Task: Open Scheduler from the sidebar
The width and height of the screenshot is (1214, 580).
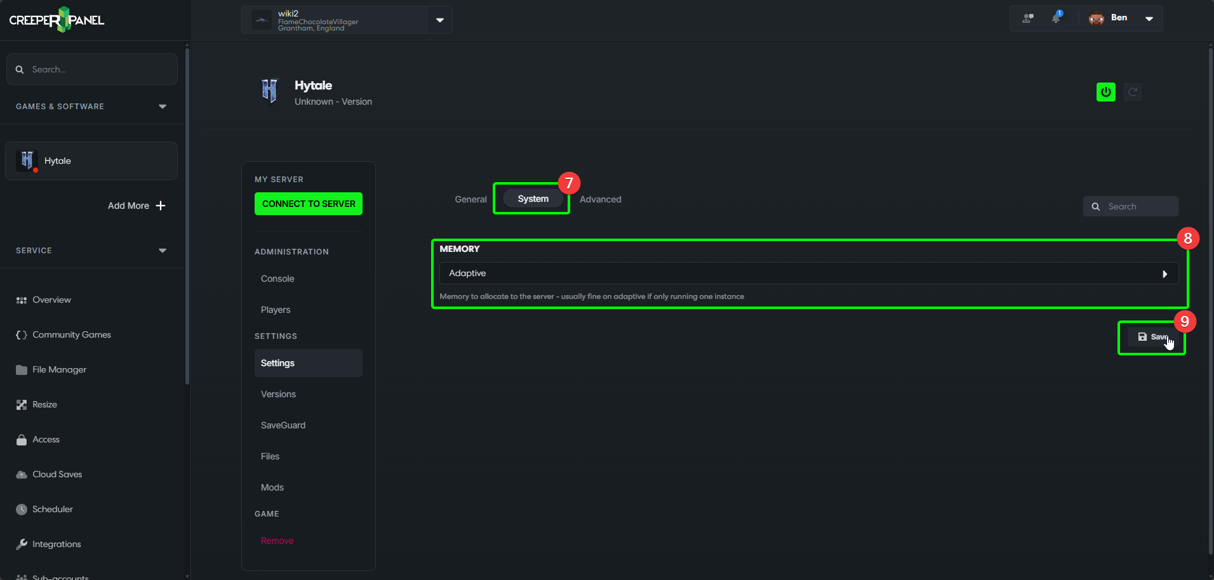Action: [x=52, y=509]
